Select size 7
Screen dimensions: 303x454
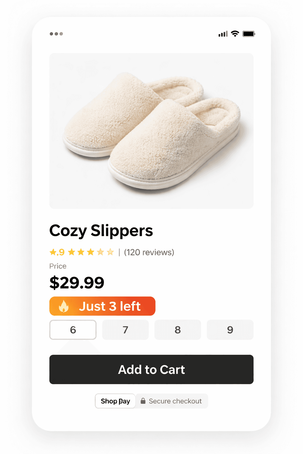point(125,330)
